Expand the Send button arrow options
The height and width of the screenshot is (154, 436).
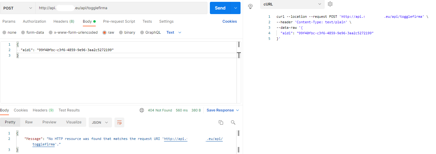[x=236, y=8]
